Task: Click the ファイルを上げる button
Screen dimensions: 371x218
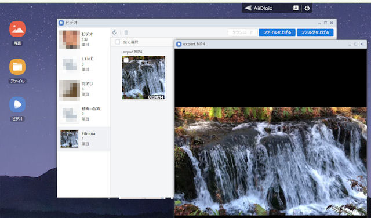Action: point(277,32)
